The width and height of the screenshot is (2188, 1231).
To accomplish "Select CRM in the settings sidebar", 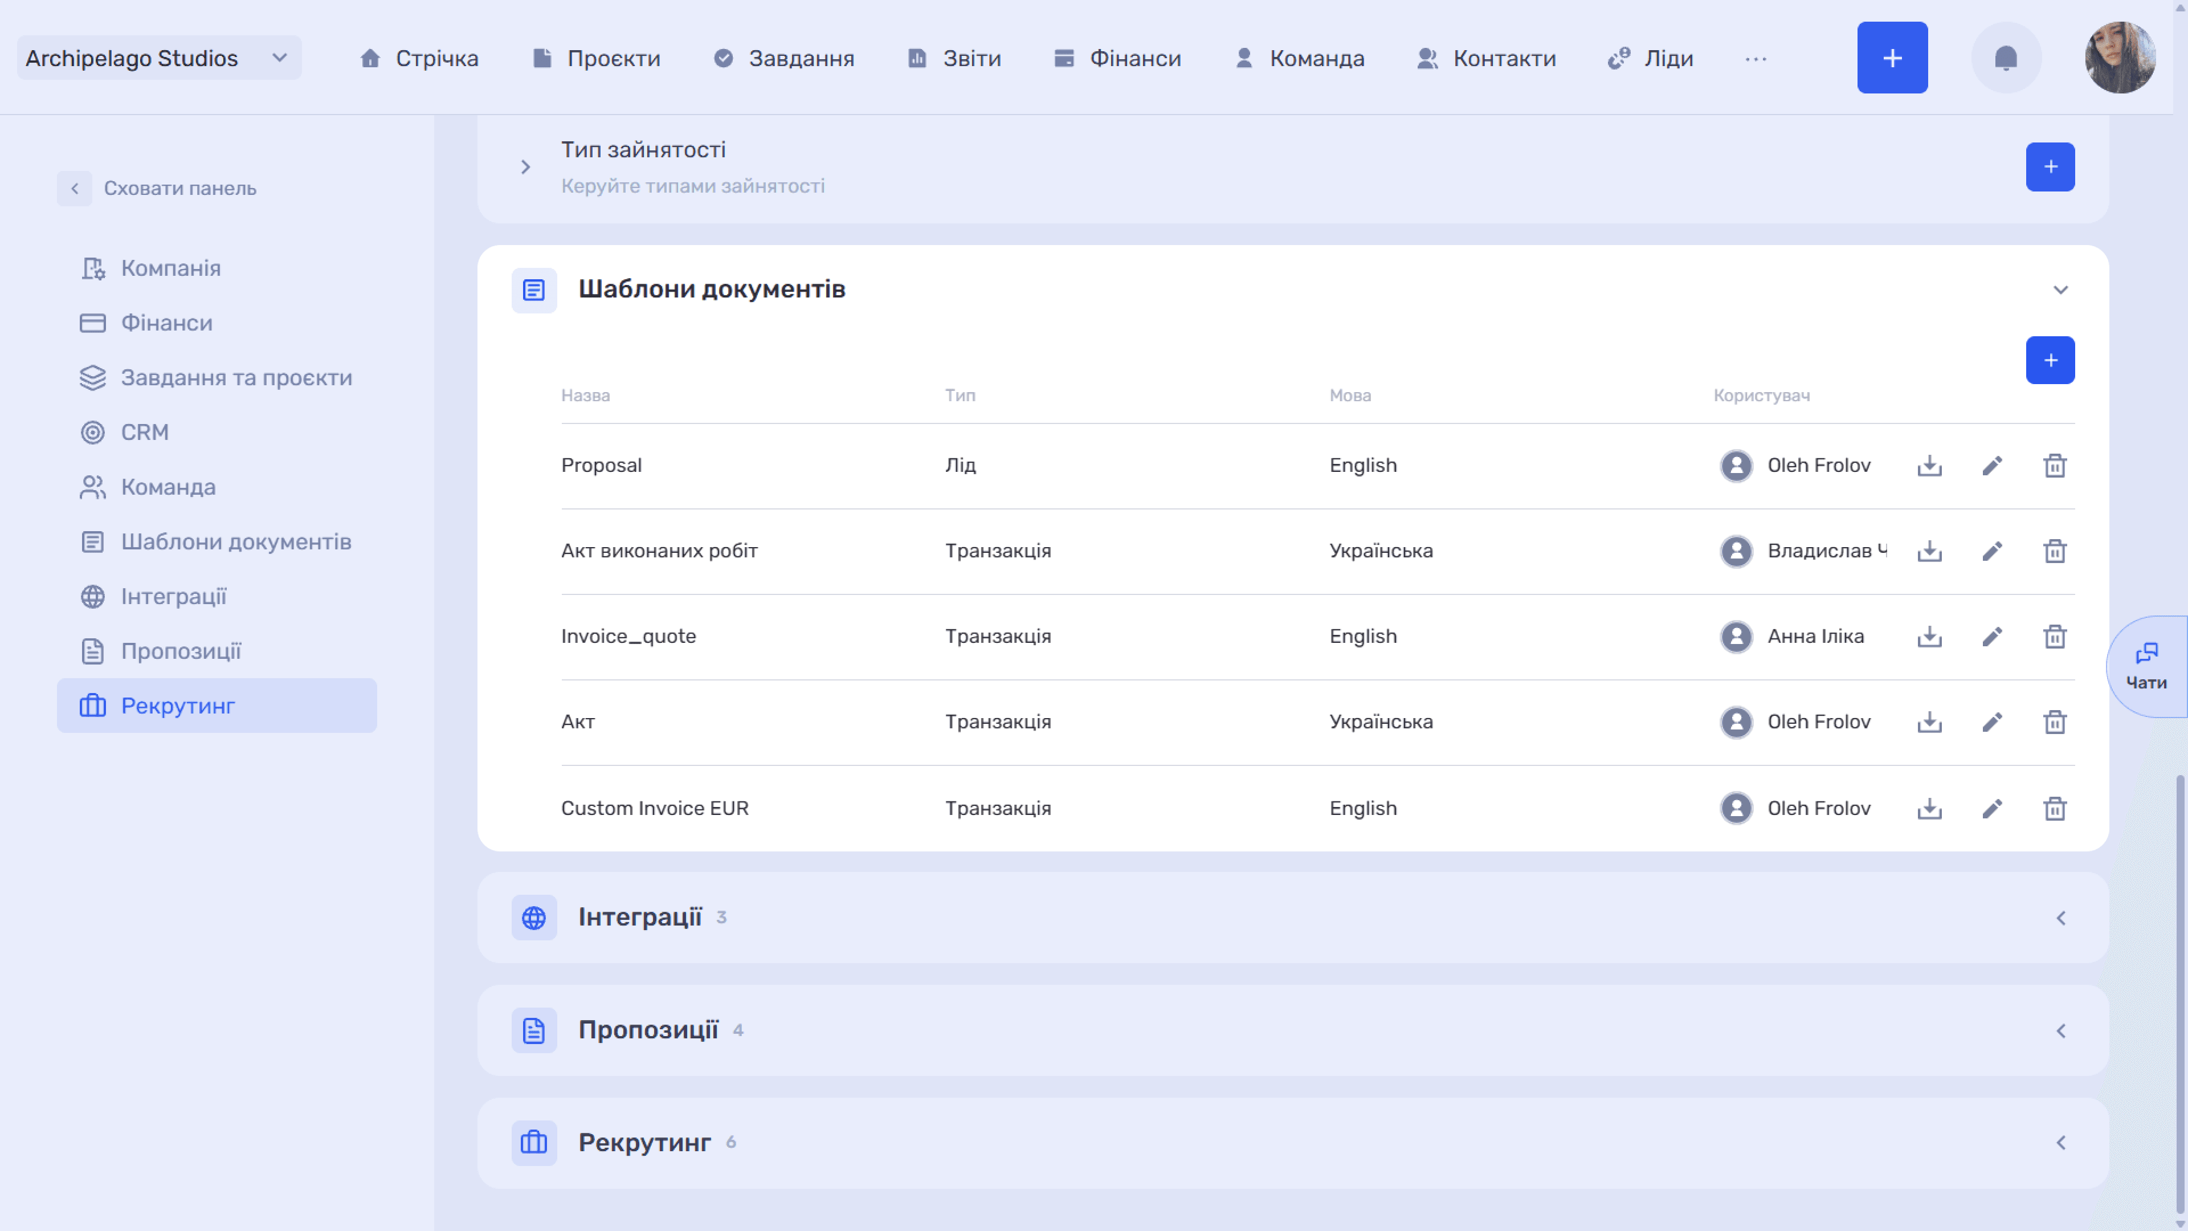I will [217, 433].
